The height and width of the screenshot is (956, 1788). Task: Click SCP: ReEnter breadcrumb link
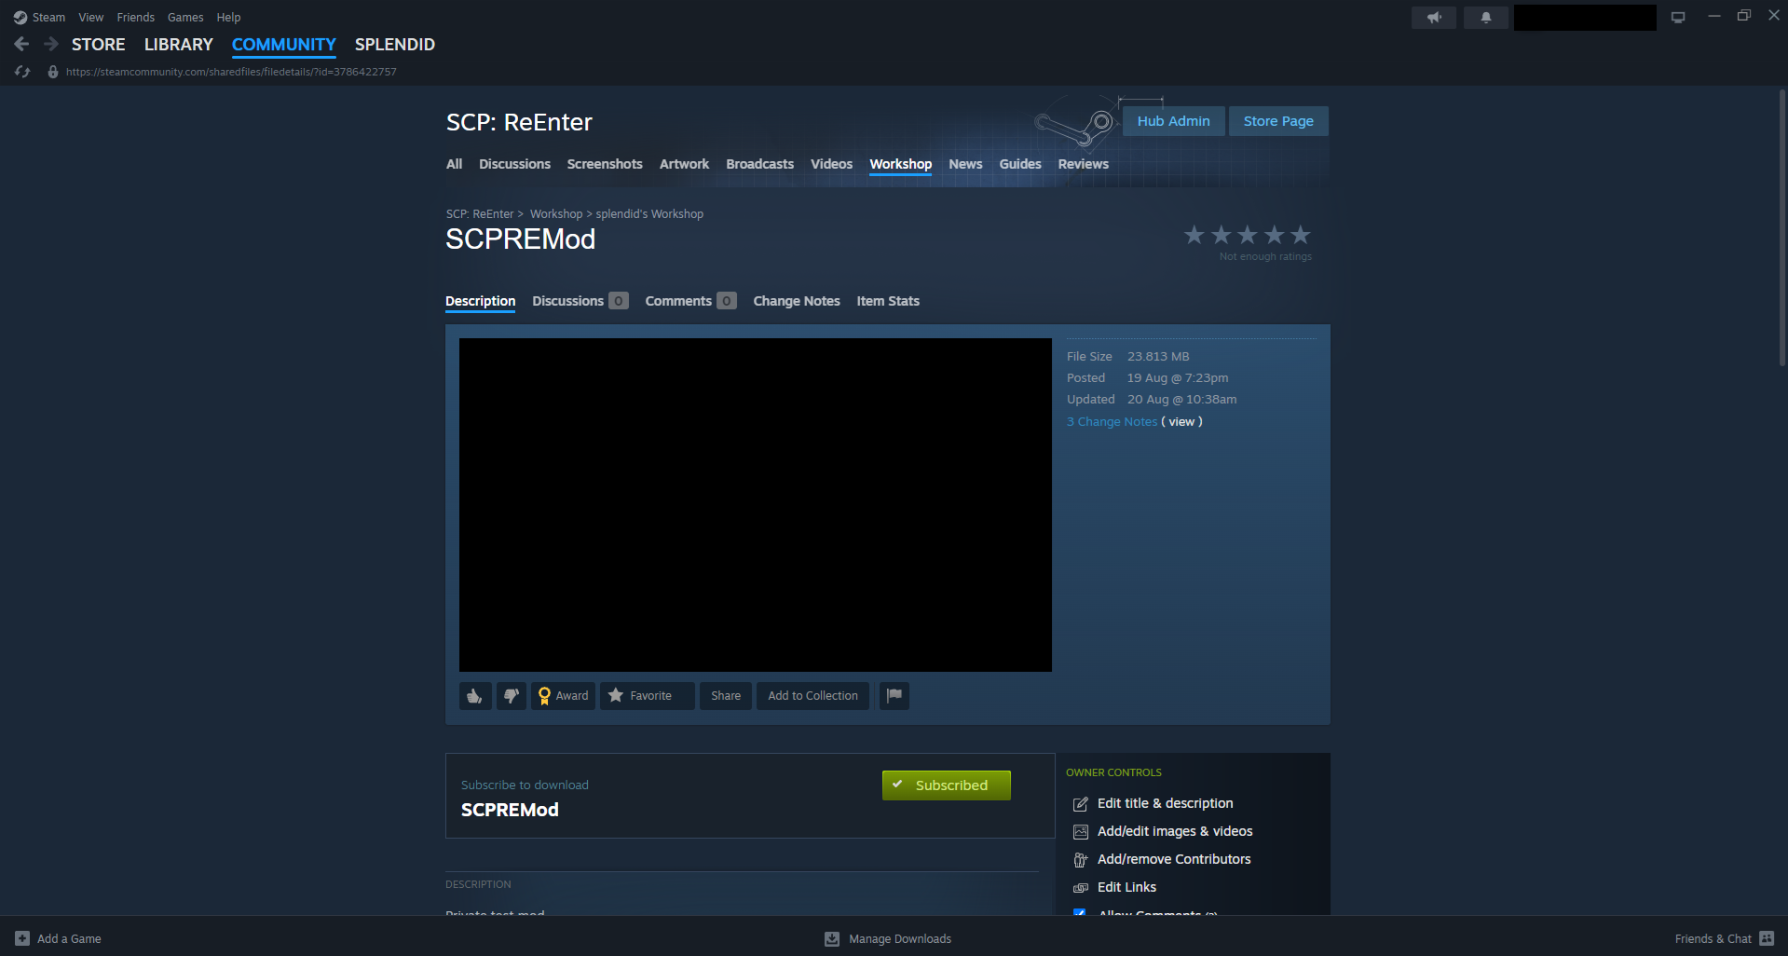click(480, 214)
